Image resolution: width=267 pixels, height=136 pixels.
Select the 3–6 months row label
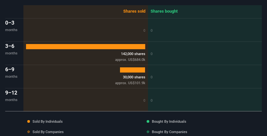11,49
